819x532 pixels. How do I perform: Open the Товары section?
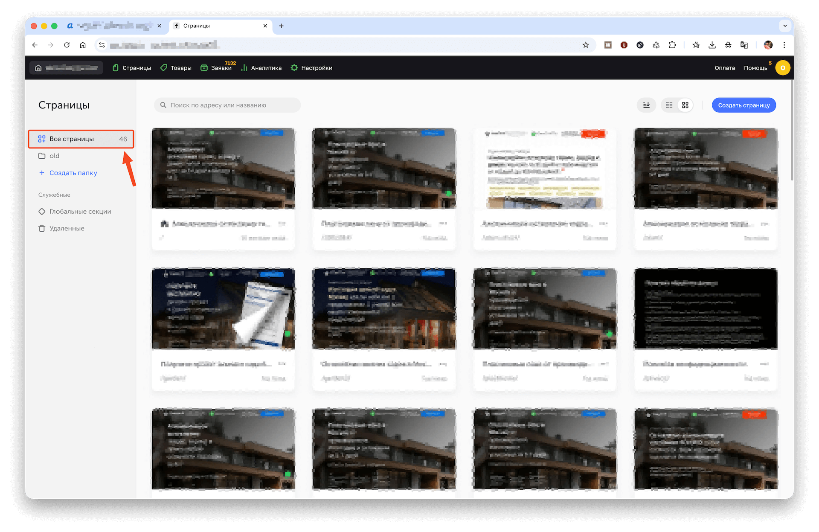pos(176,68)
